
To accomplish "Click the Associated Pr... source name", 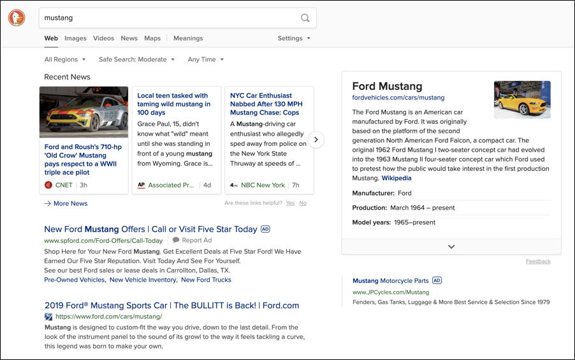I will tap(171, 185).
